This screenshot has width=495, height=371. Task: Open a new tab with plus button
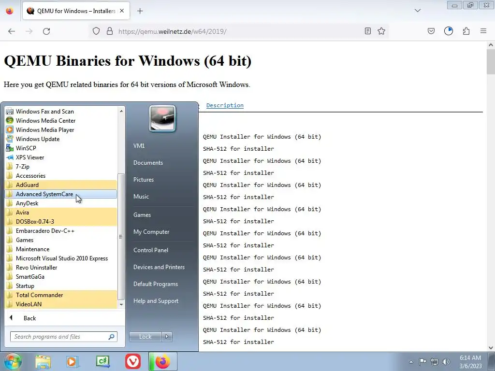click(140, 11)
